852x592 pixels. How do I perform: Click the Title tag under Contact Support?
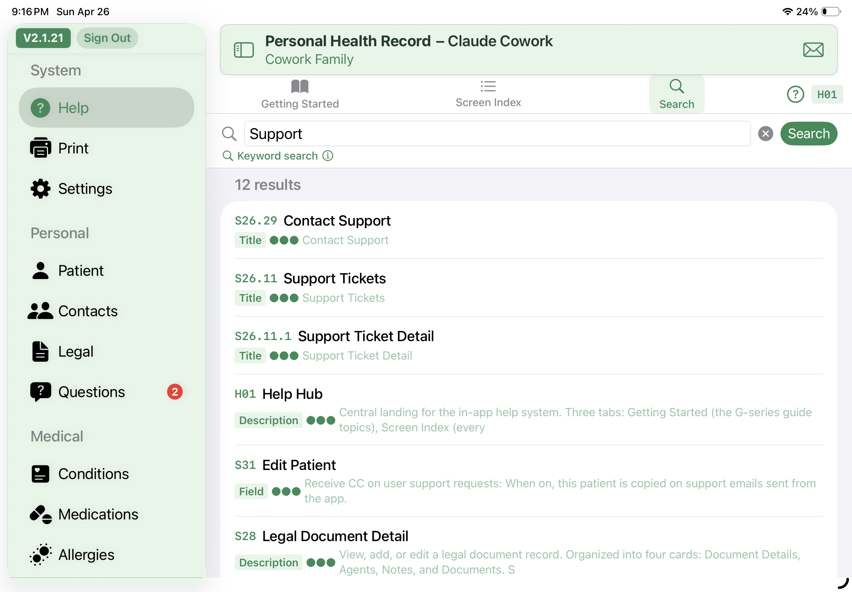point(250,240)
